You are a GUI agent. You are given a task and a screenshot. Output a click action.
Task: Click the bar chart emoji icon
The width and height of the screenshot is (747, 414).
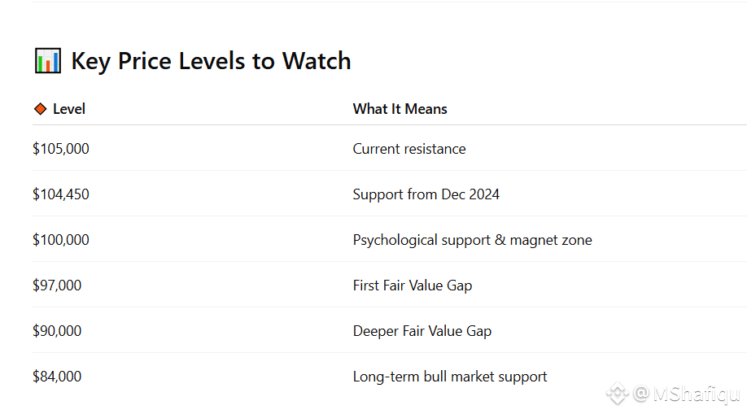47,61
